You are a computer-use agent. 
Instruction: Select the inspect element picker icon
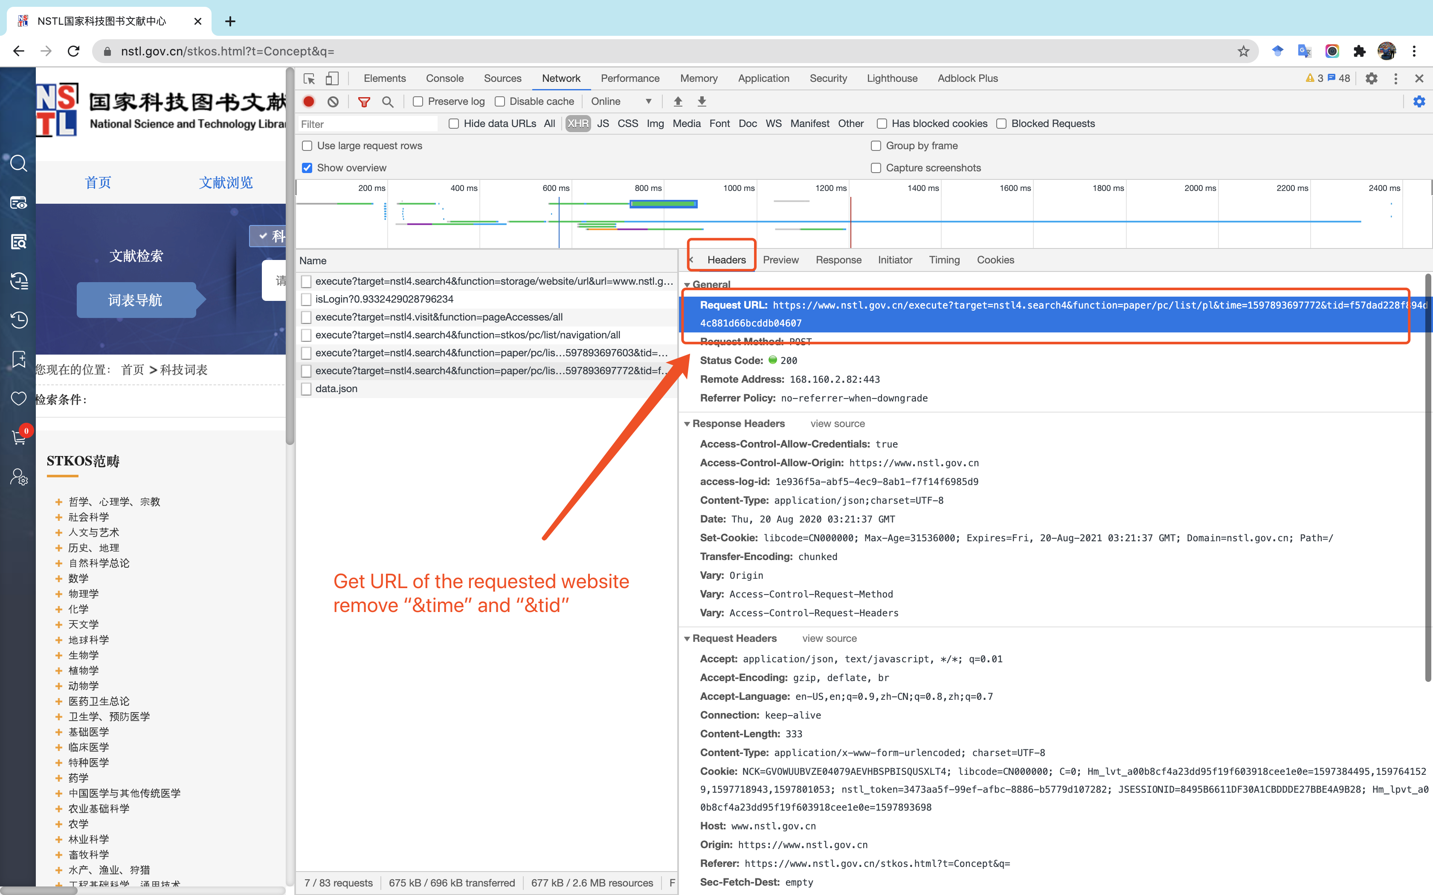coord(309,79)
